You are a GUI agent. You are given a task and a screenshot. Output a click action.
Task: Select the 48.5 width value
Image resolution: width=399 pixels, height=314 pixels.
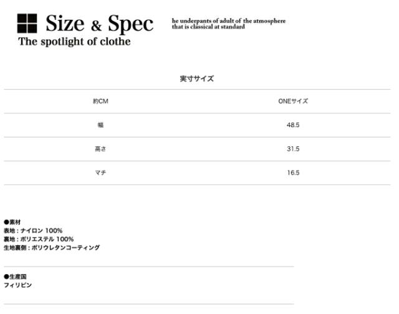point(293,125)
